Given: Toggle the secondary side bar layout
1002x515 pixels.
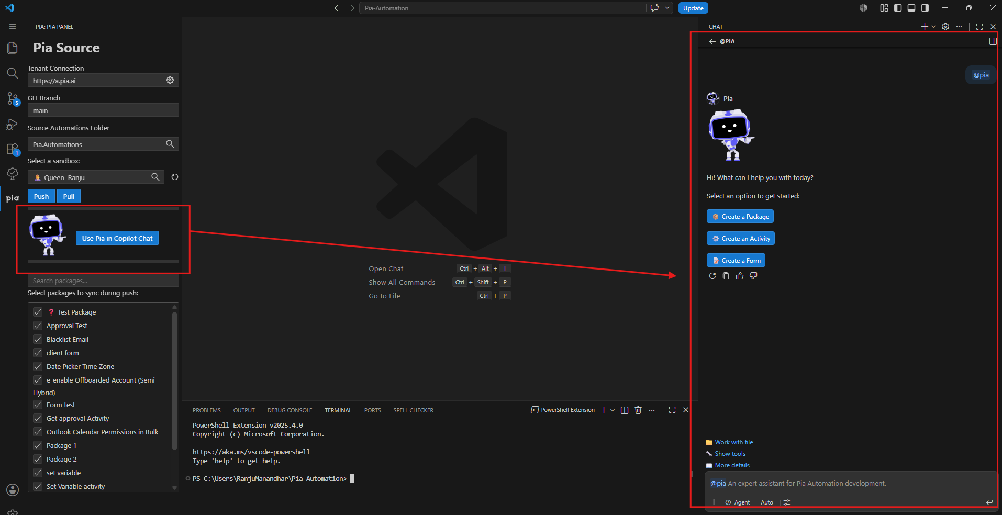Looking at the screenshot, I should click(x=925, y=8).
